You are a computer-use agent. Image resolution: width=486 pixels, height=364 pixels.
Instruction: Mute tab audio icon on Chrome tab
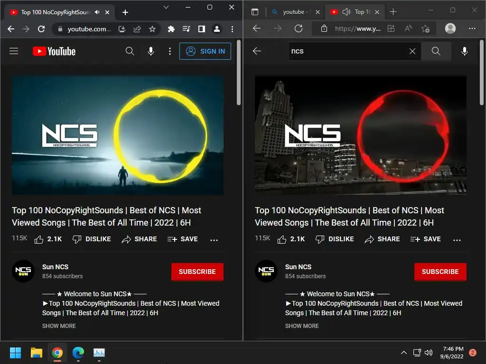point(97,12)
